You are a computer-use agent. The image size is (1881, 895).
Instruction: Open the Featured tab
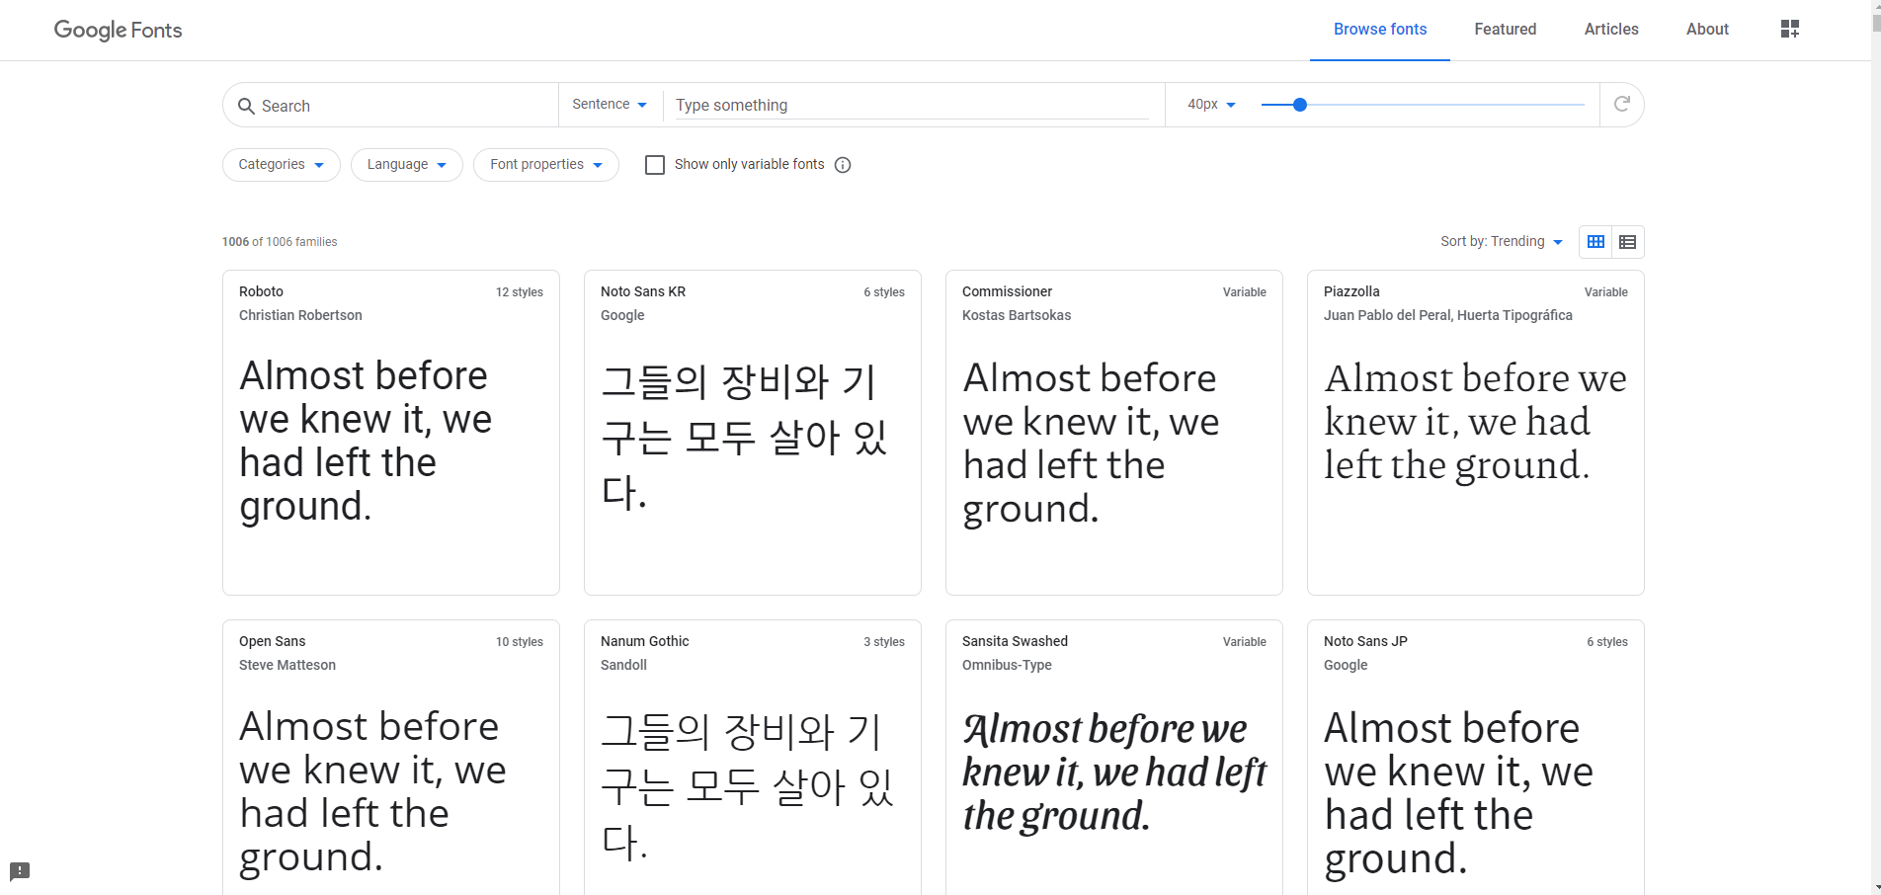tap(1505, 30)
